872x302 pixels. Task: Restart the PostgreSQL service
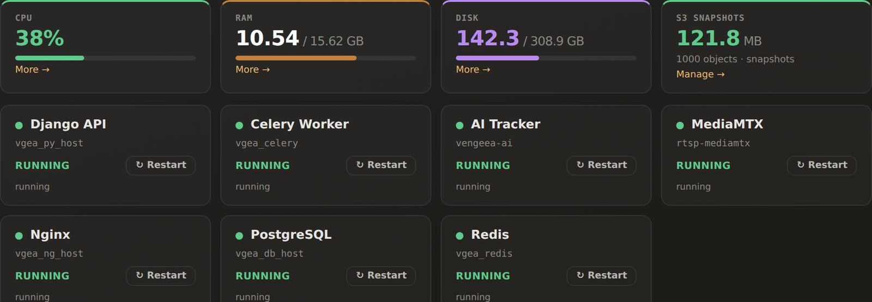[x=381, y=276]
